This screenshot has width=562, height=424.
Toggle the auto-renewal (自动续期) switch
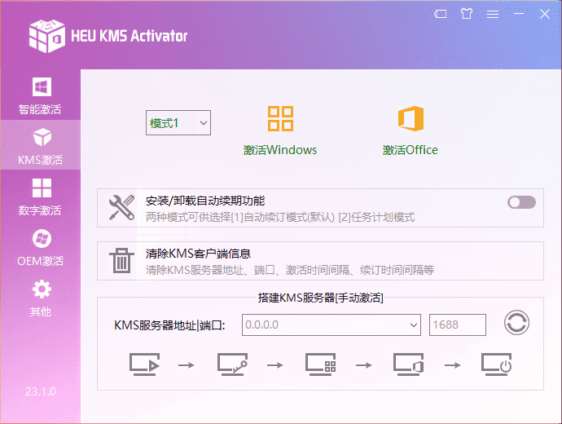[521, 202]
